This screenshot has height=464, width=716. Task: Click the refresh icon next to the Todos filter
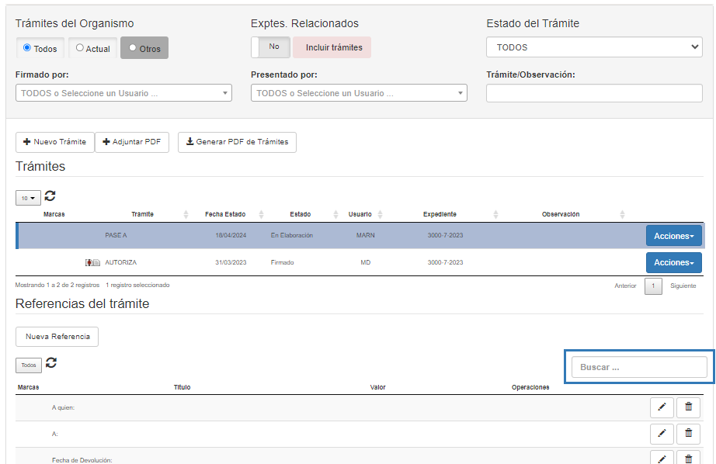pos(51,362)
